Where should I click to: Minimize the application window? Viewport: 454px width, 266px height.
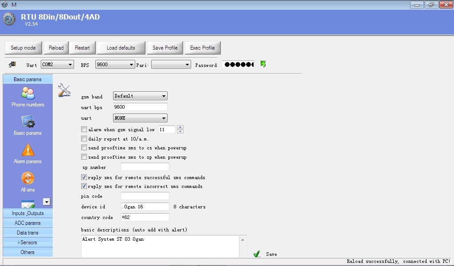point(417,4)
